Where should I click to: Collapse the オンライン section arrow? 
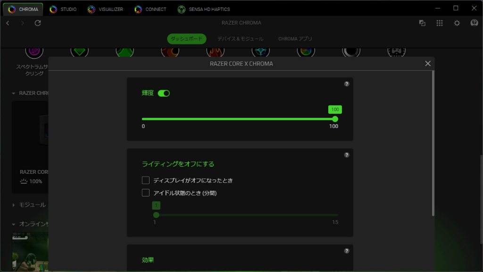tap(13, 224)
